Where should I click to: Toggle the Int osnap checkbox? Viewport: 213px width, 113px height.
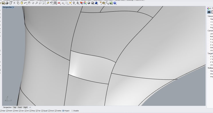pyautogui.click(x=26, y=111)
